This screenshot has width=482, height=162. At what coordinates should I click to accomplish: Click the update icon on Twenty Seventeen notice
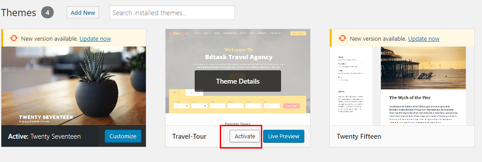pyautogui.click(x=14, y=38)
